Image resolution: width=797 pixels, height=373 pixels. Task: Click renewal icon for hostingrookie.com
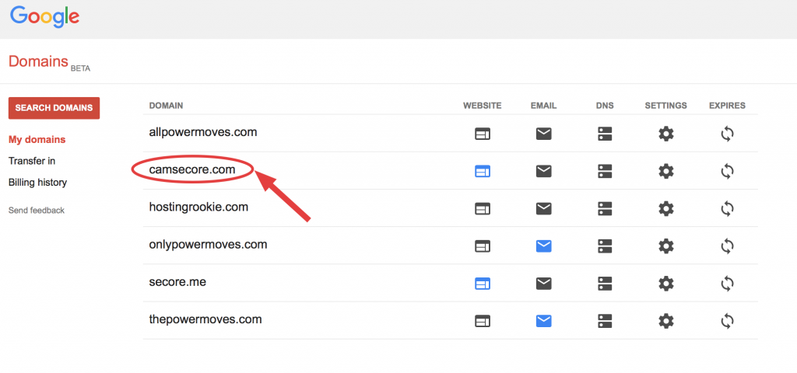[728, 208]
